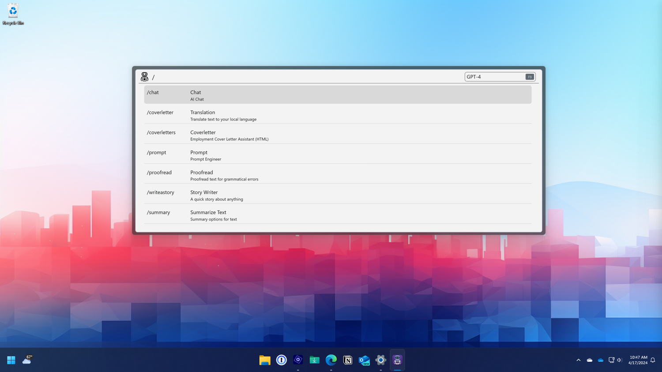Click 'Summary options for text' description

click(x=214, y=219)
